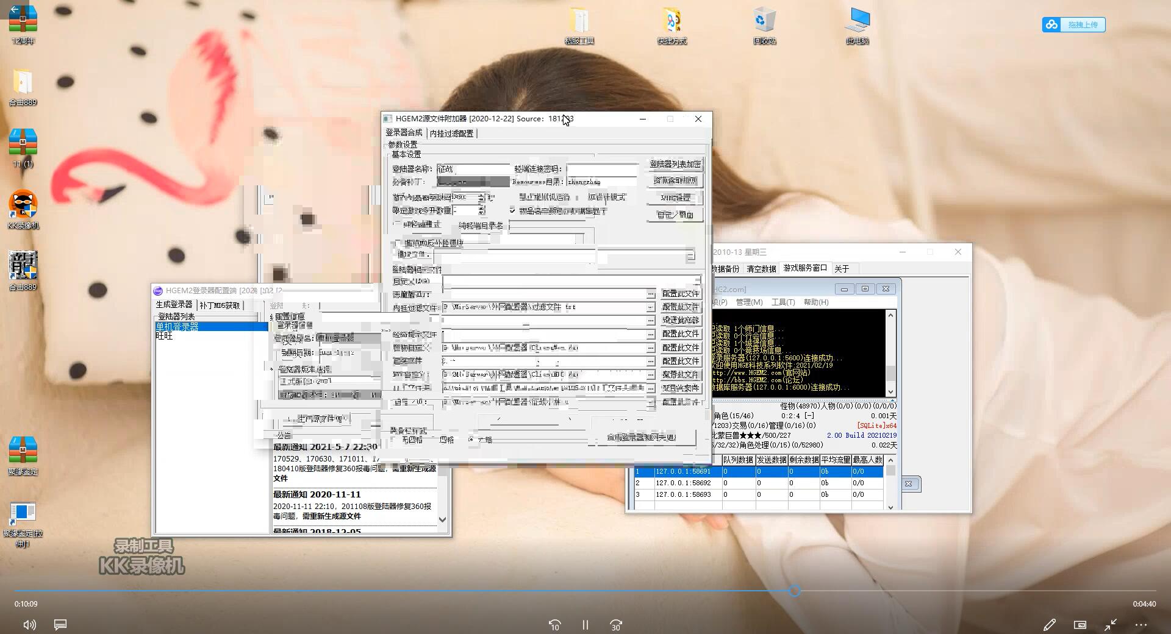The width and height of the screenshot is (1171, 634).
Task: Pause the video playback
Action: pos(585,625)
